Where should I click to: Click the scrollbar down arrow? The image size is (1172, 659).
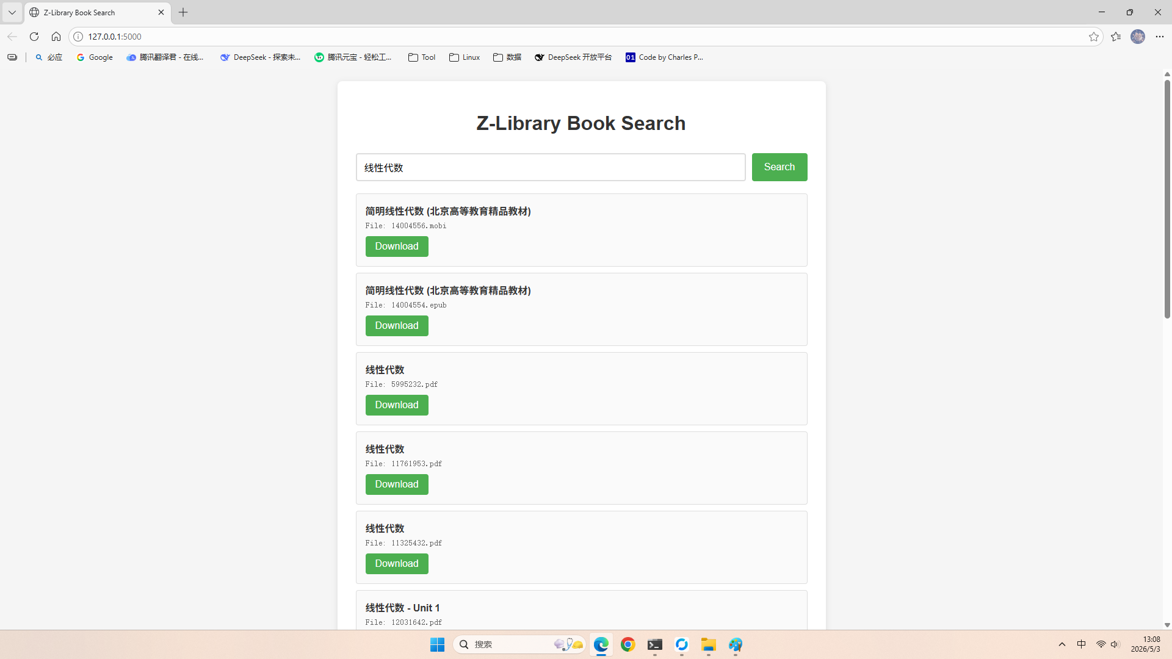coord(1167,625)
